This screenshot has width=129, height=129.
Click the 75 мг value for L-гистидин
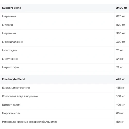point(119,50)
